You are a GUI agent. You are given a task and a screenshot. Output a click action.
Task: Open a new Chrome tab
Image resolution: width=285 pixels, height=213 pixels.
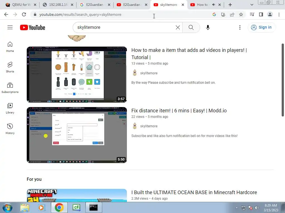[230, 5]
